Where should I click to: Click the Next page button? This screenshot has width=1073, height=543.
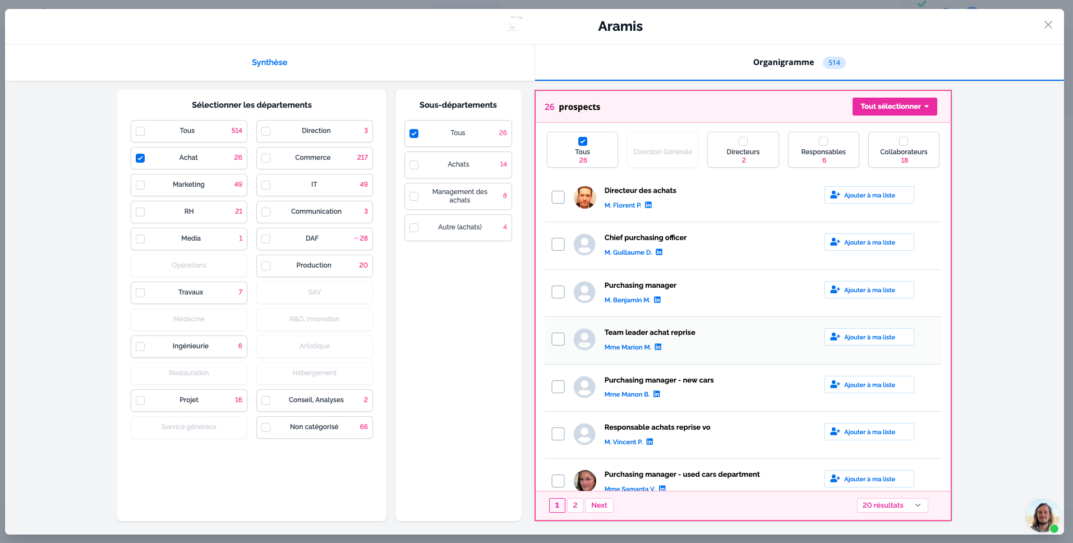pyautogui.click(x=599, y=505)
